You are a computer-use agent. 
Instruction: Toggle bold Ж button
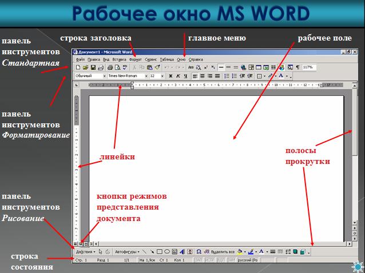170,76
